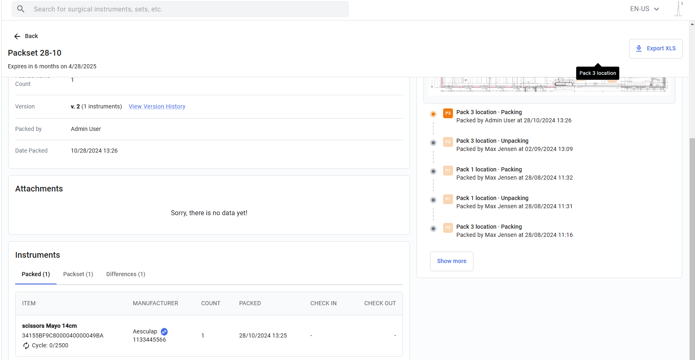Viewport: 695px width, 360px height.
Task: Click the CHECK IN column header
Action: coord(323,304)
